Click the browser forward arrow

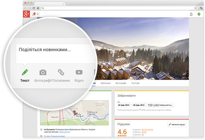coord(29,8)
